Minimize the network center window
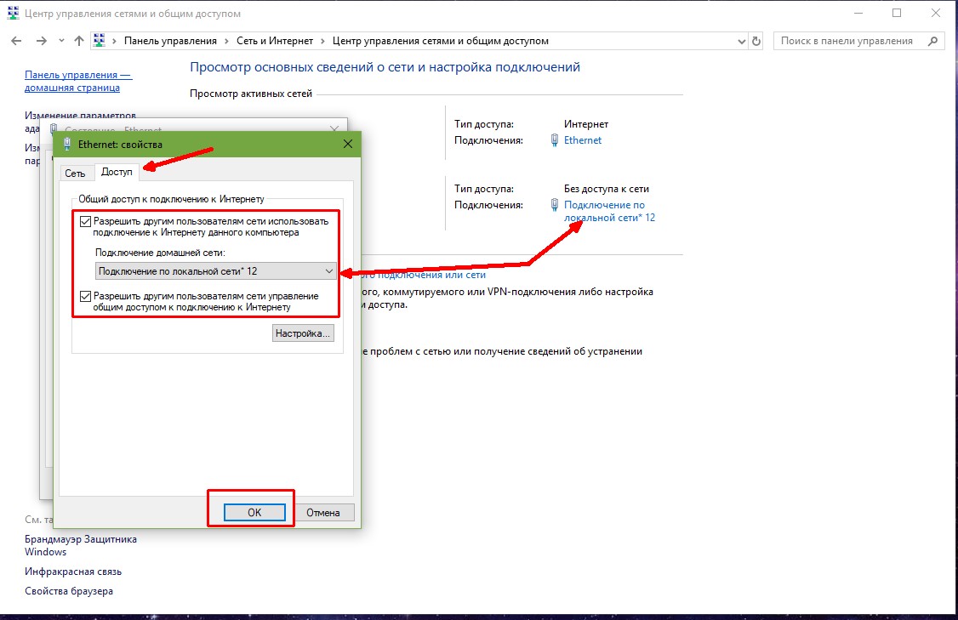The image size is (958, 620). (x=858, y=13)
